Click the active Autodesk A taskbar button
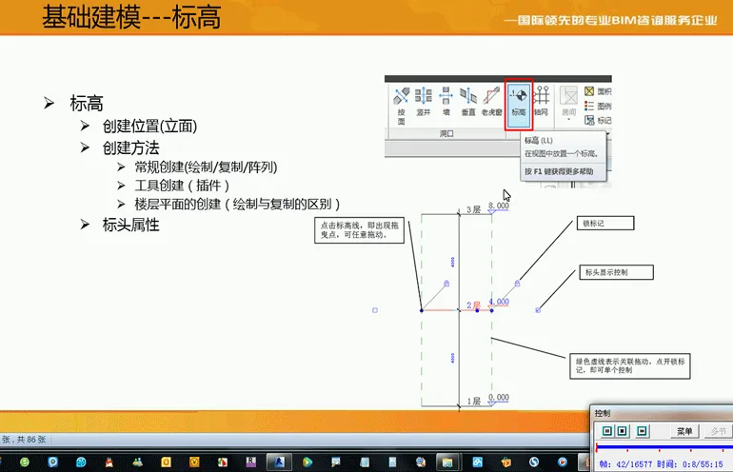Viewport: 733px width, 472px height. (x=279, y=462)
